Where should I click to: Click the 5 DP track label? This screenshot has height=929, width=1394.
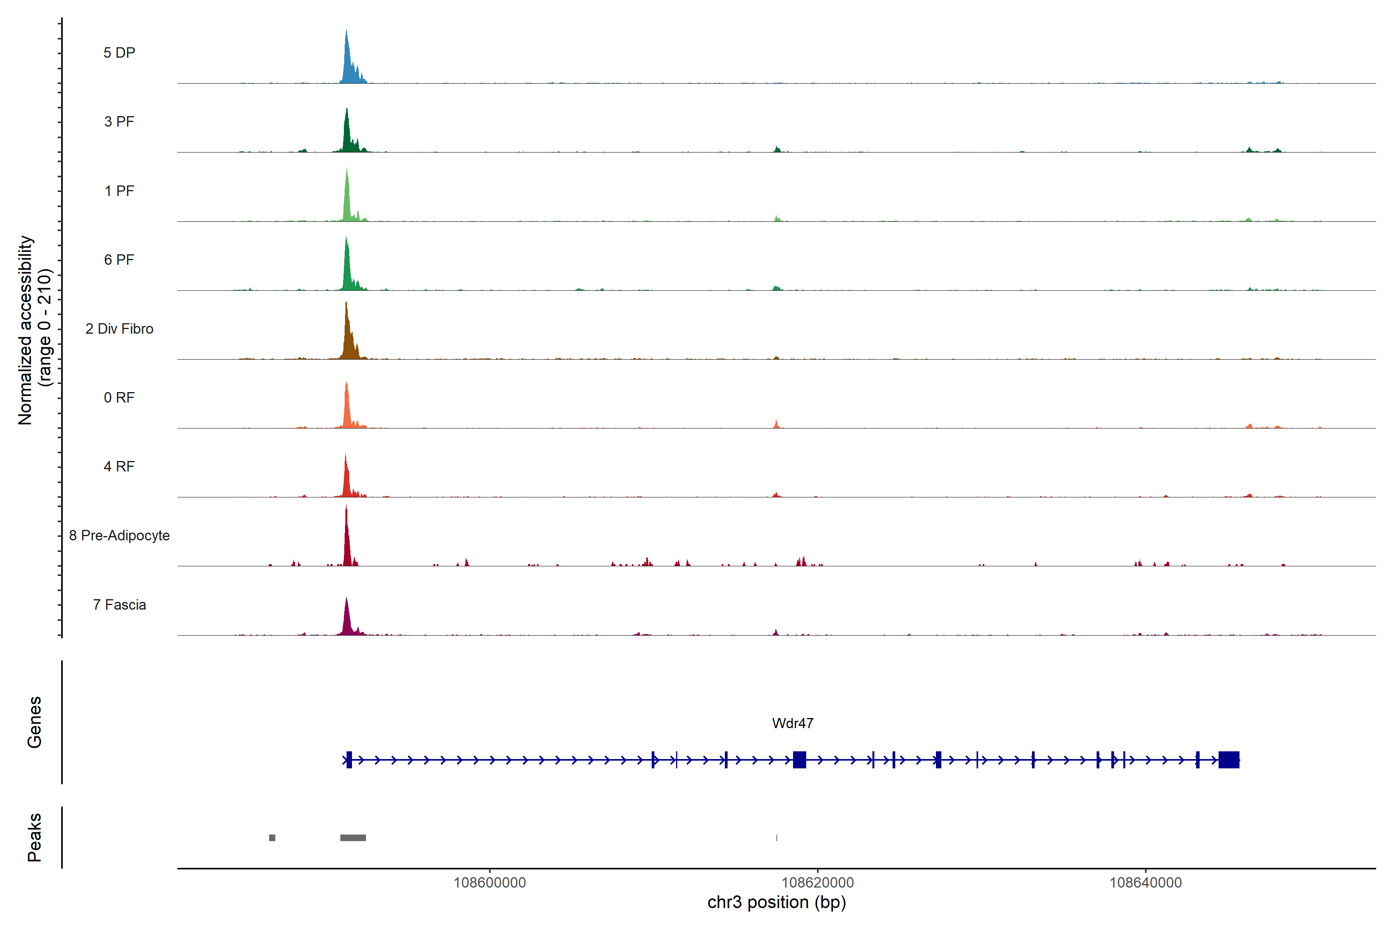(x=119, y=53)
